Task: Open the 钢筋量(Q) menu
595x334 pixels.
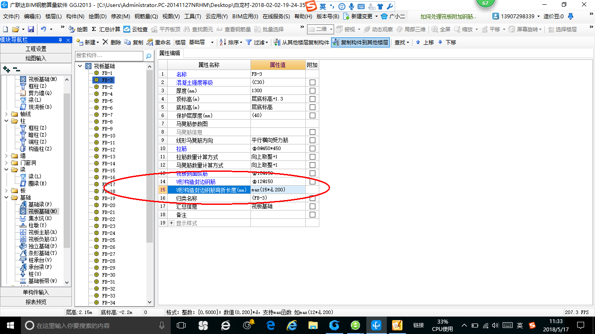Action: [x=146, y=16]
